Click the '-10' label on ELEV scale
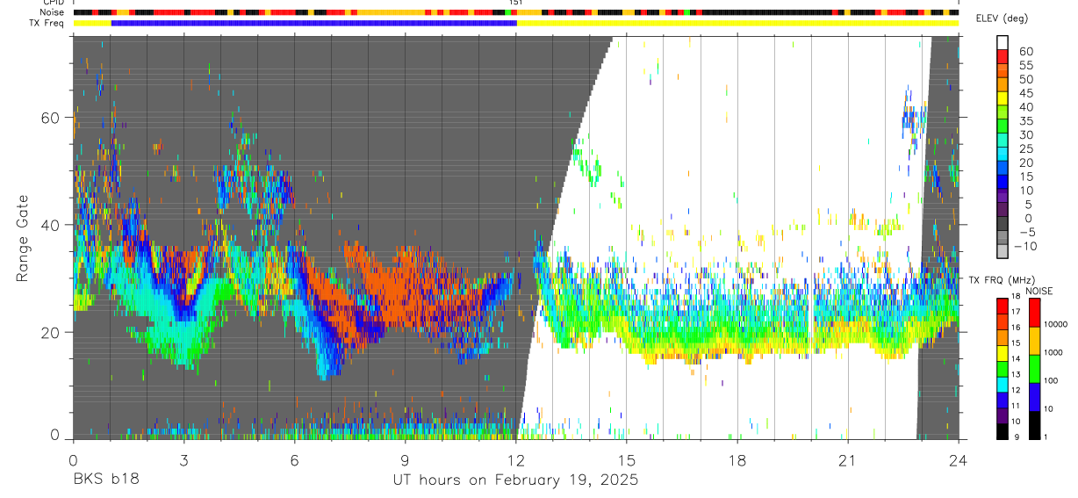Screen dimensions: 1078x498 pyautogui.click(x=1024, y=246)
